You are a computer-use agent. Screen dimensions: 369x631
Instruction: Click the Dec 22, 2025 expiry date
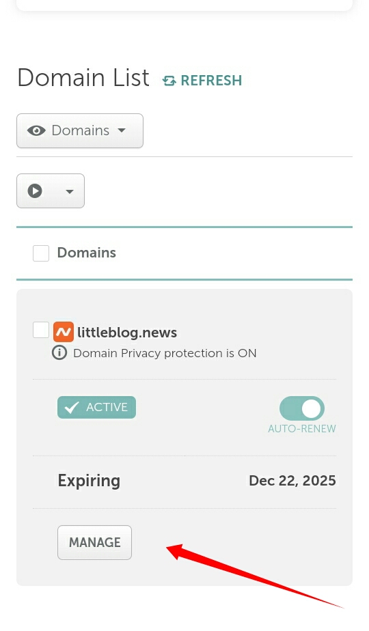coord(292,481)
